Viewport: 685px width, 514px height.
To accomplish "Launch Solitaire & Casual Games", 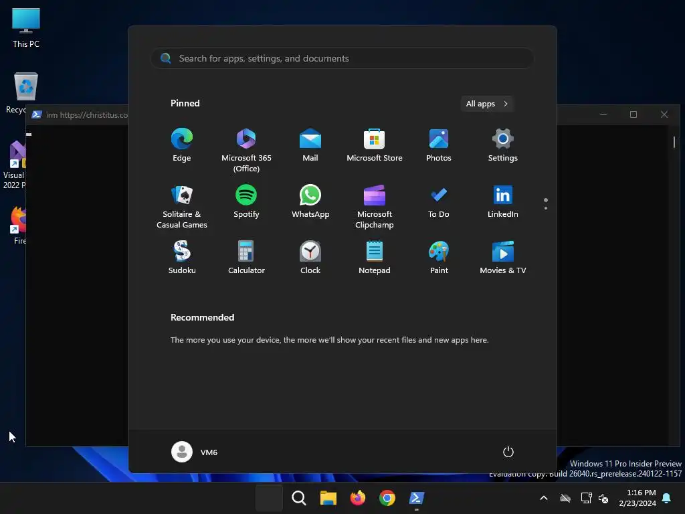I will click(182, 206).
